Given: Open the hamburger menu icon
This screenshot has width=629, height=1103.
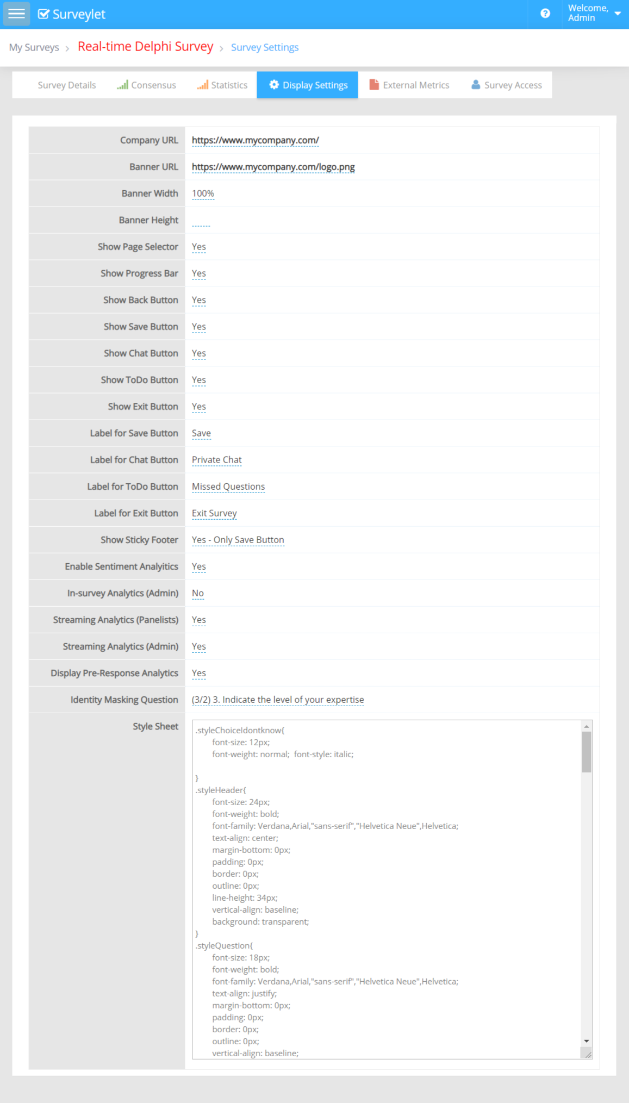Looking at the screenshot, I should (16, 14).
